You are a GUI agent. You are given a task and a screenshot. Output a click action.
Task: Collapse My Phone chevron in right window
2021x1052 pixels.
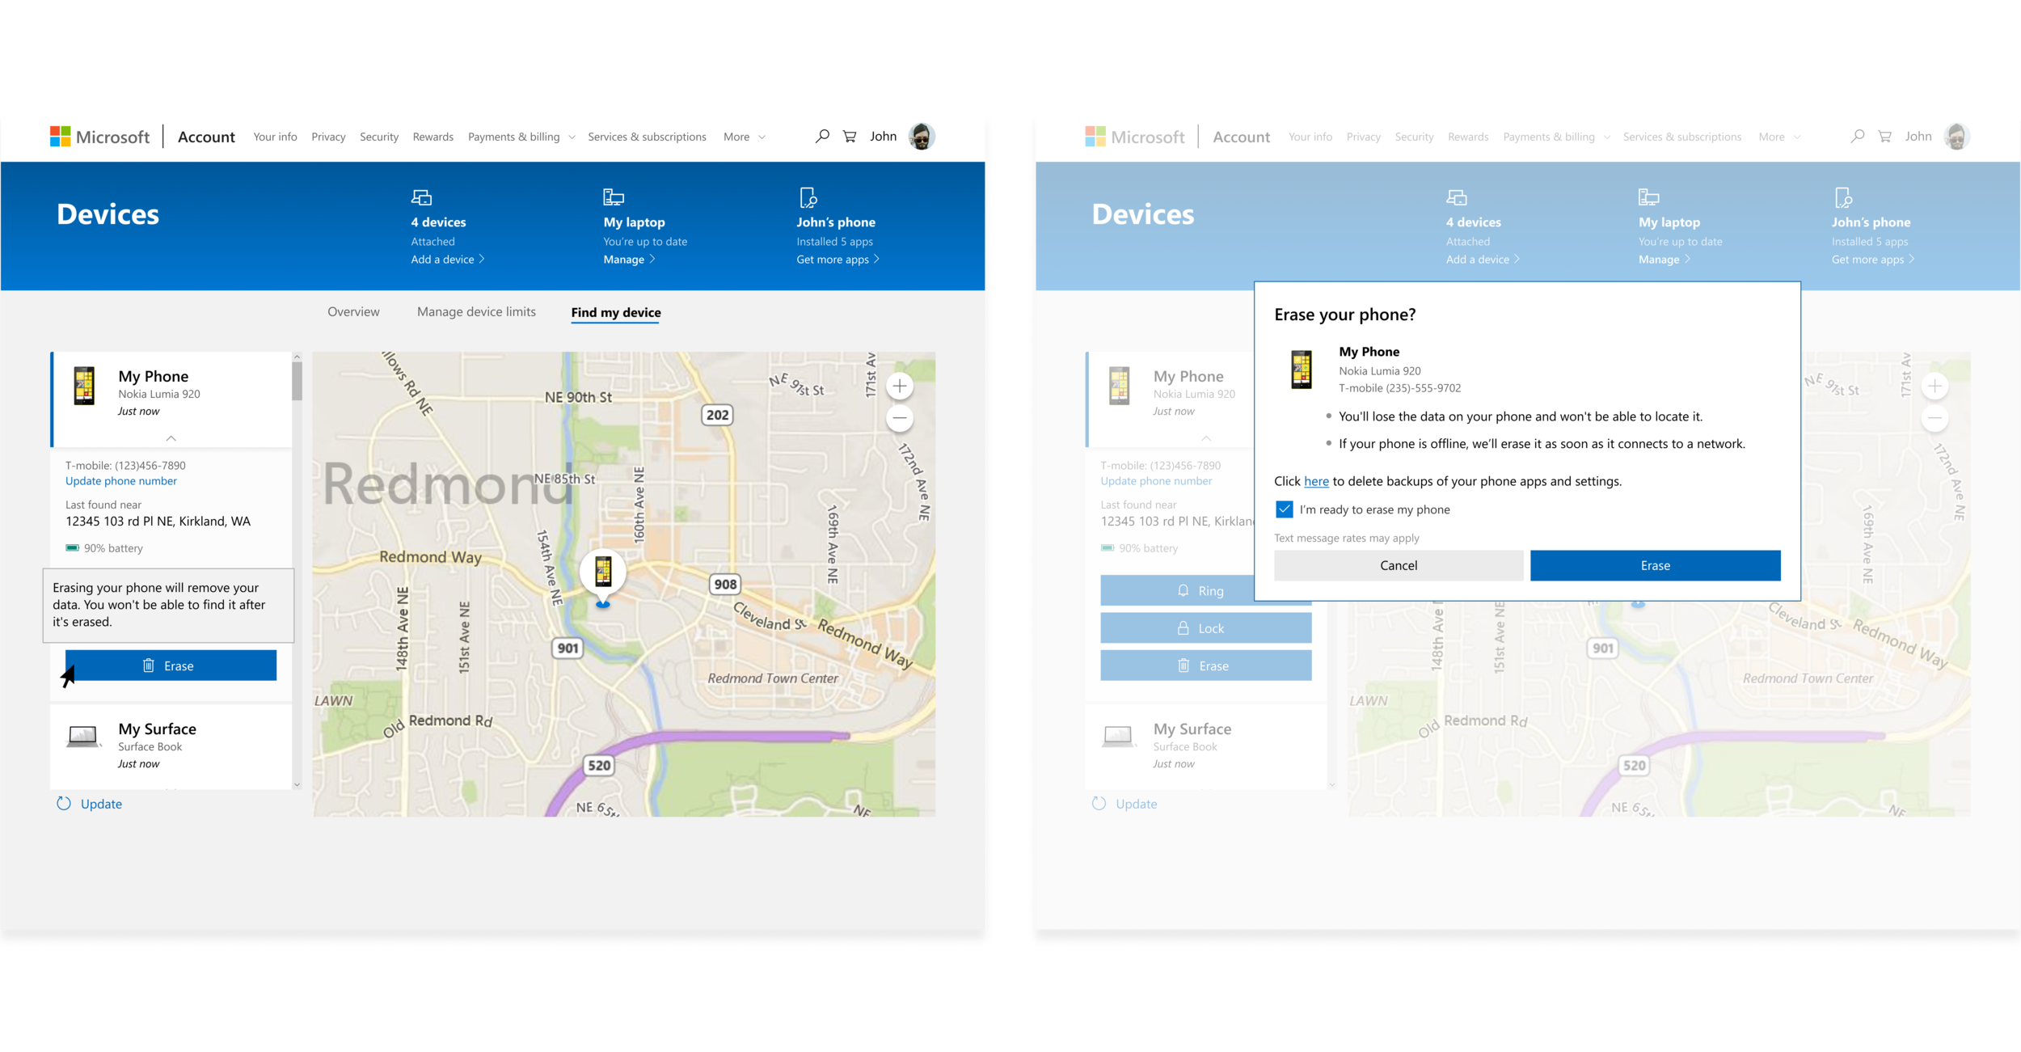coord(1206,438)
